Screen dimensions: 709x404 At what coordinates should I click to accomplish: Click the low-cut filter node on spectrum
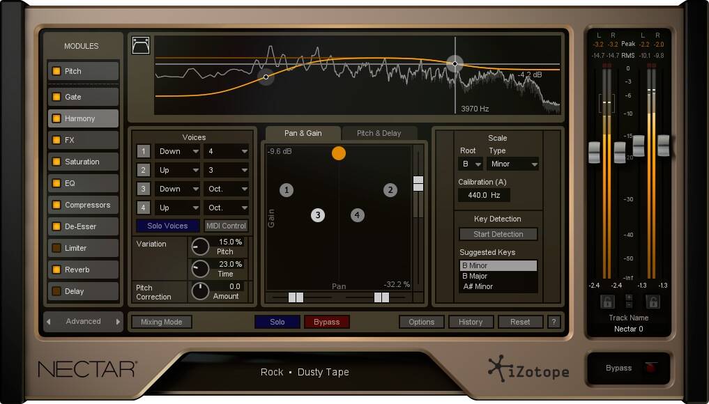(266, 77)
